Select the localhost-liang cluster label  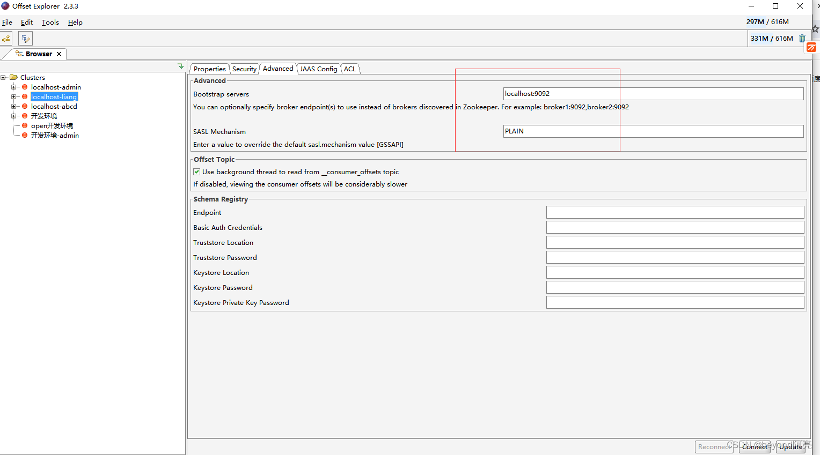54,96
